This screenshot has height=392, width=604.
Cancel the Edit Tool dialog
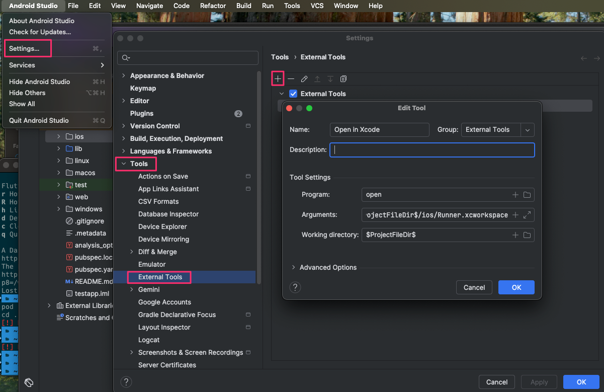point(474,287)
